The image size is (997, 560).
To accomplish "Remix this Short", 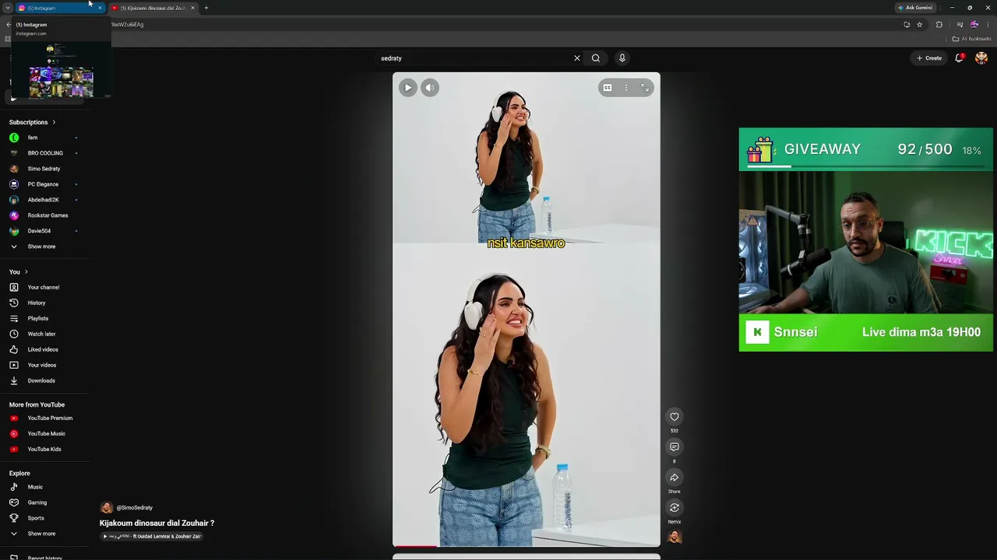I will coord(675,508).
